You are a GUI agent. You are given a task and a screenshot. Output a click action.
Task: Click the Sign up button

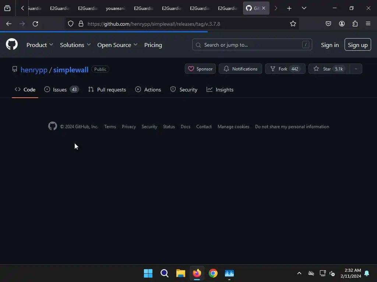357,44
